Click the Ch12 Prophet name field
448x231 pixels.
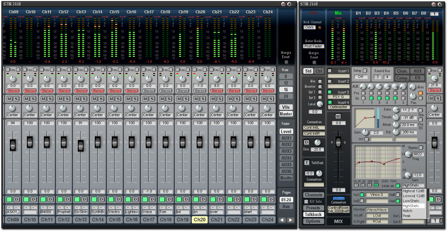tap(64, 212)
